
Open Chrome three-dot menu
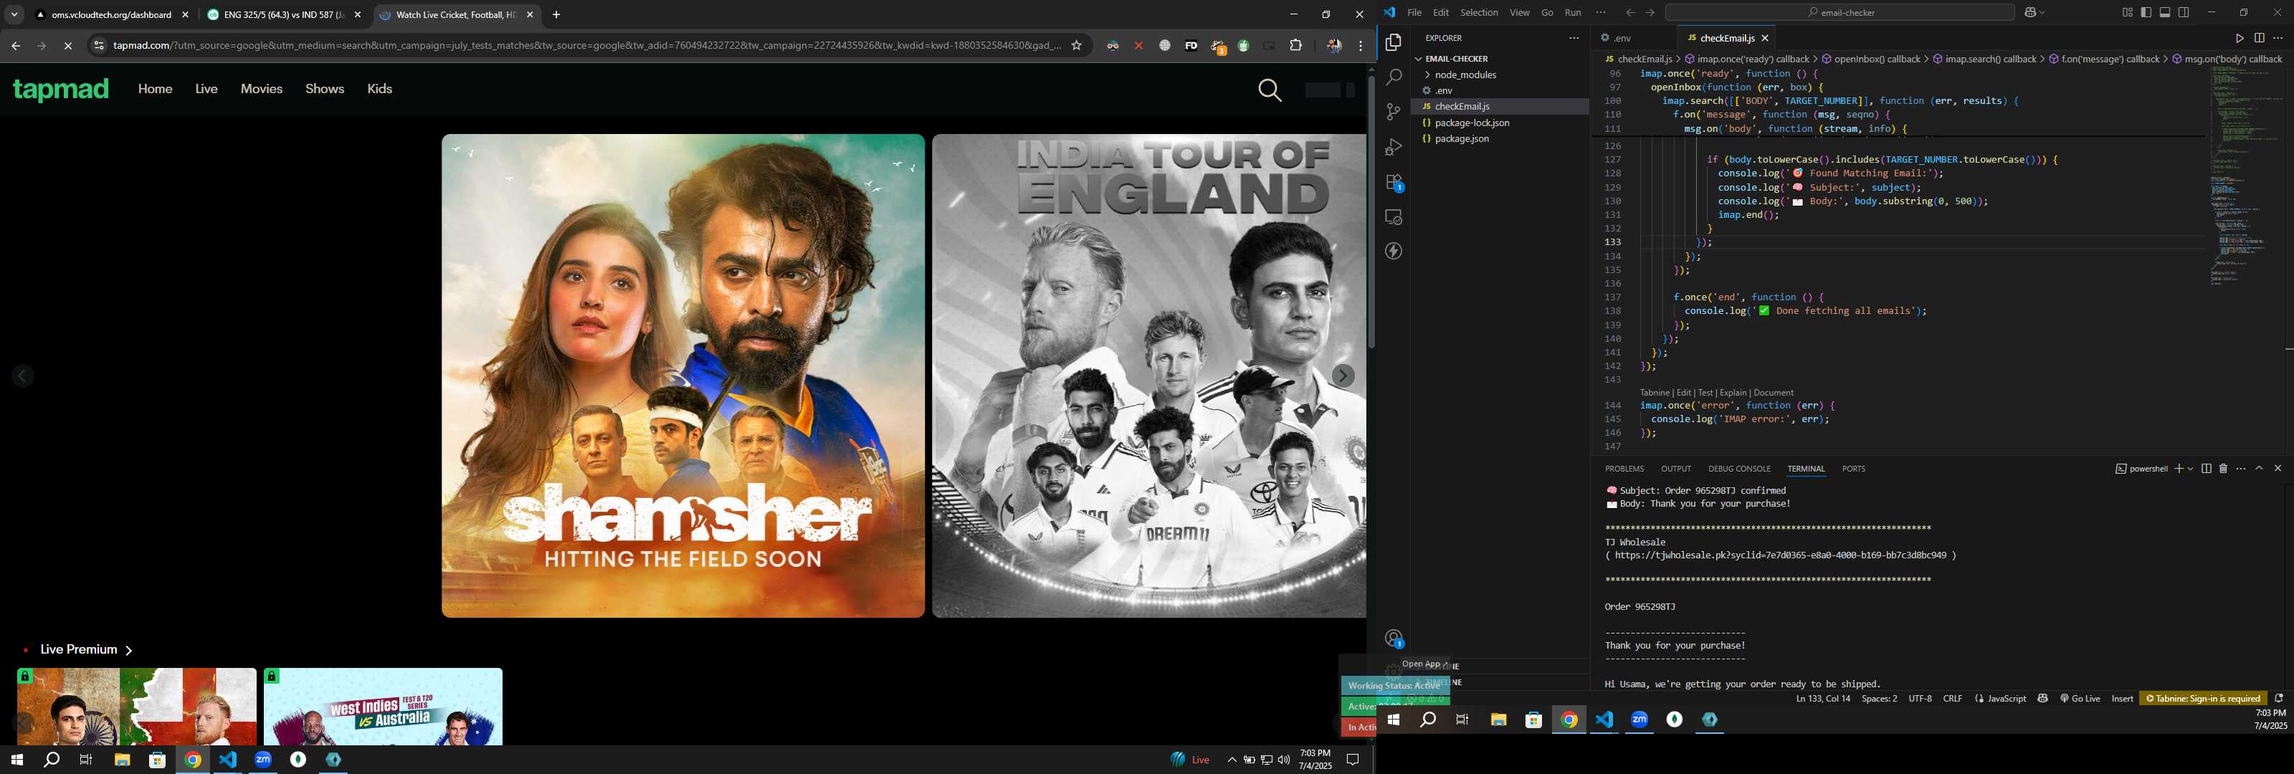click(1360, 45)
